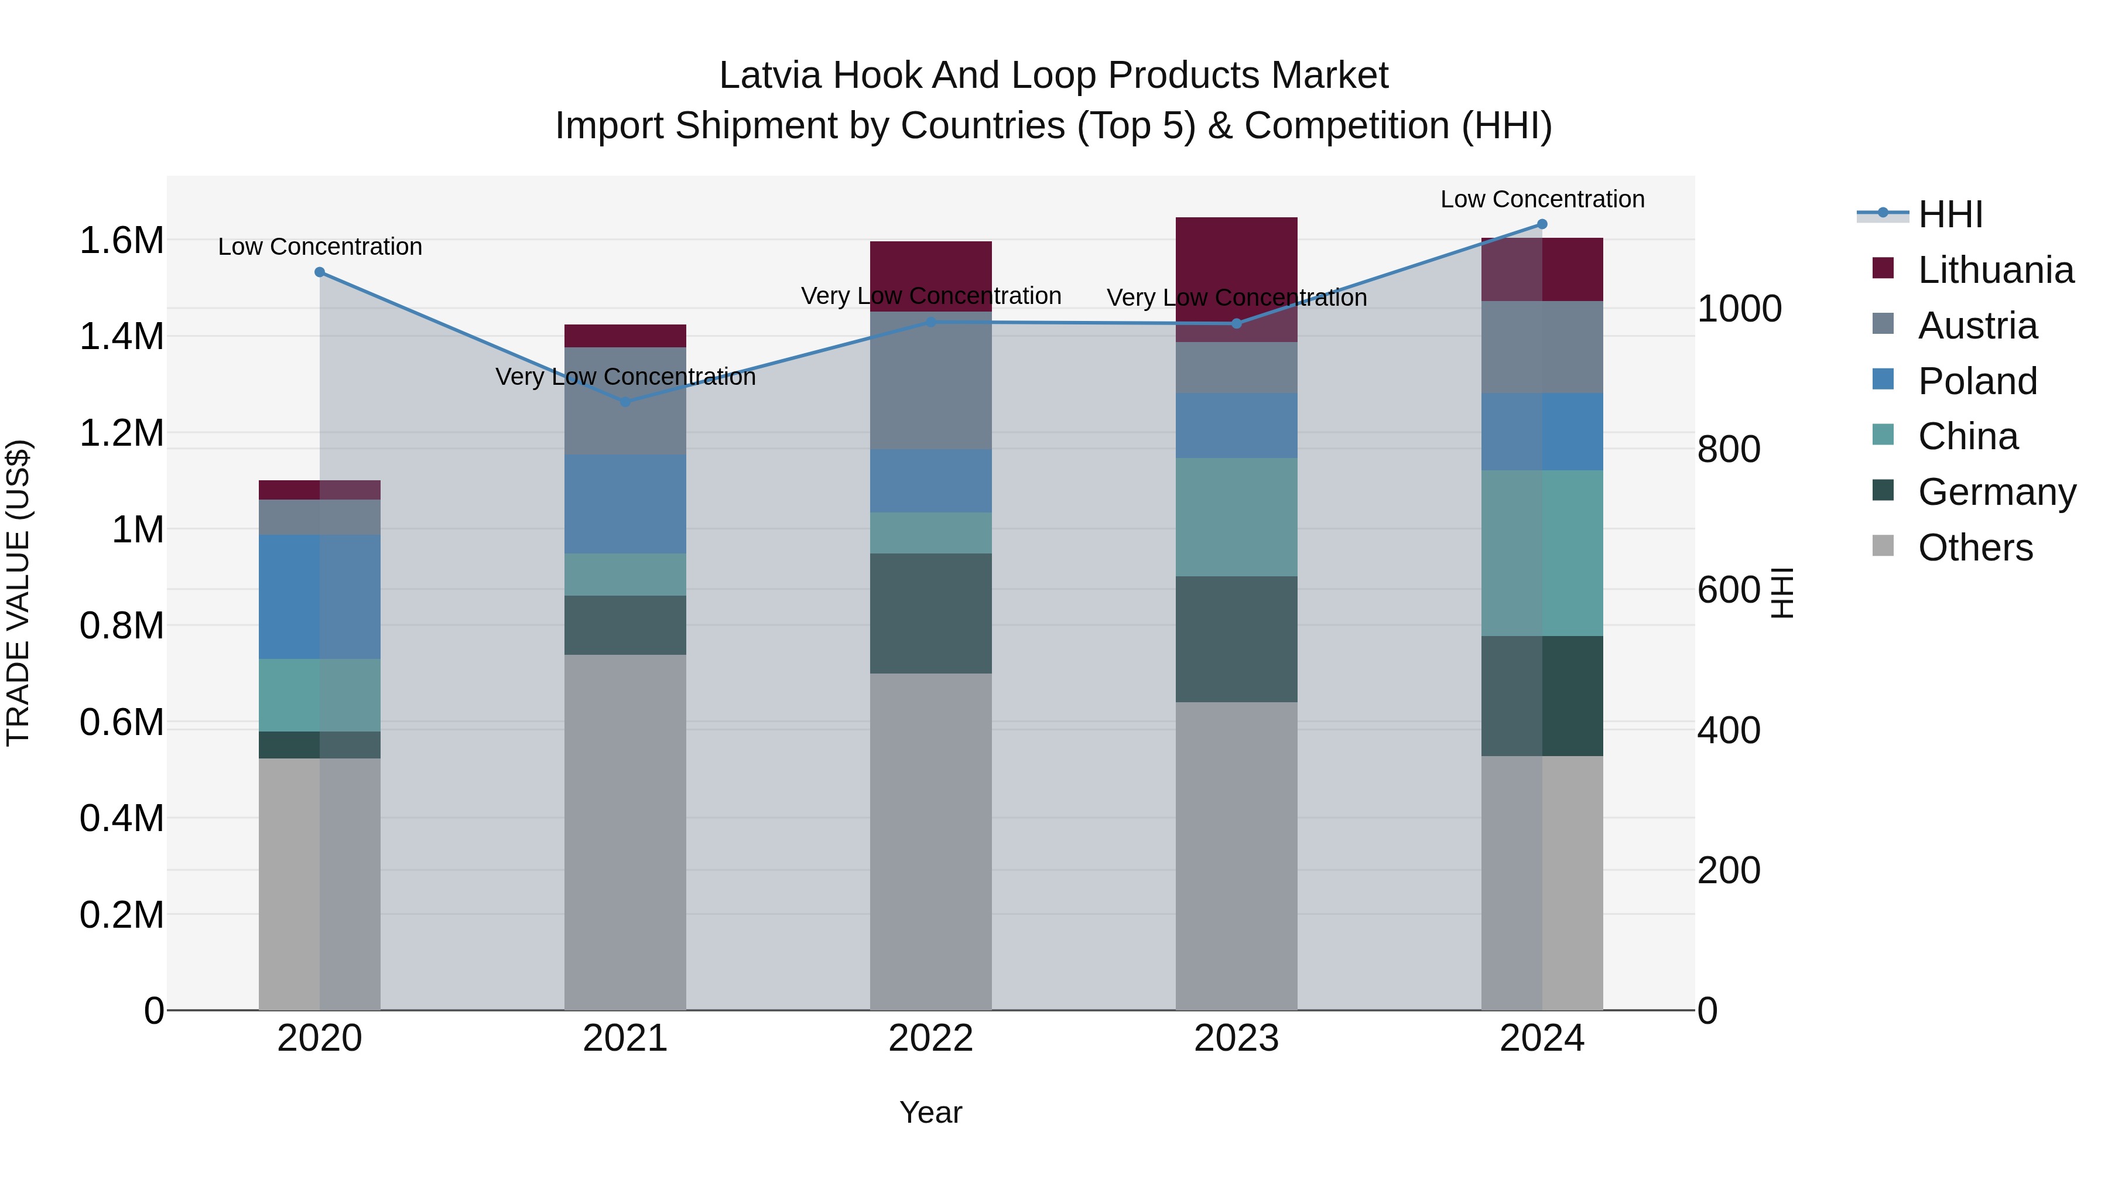Image resolution: width=2108 pixels, height=1186 pixels.
Task: Click the rotated 'HHI' right axis title
Action: coord(1781,593)
